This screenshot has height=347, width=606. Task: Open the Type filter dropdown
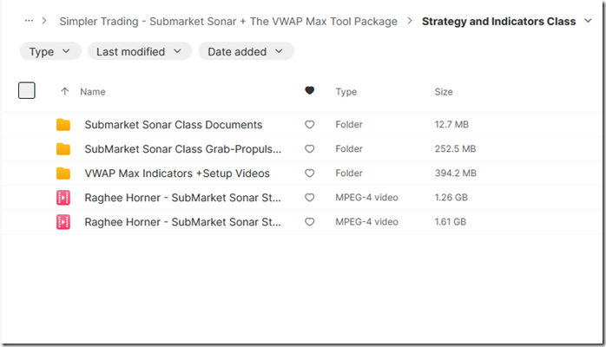pos(50,51)
